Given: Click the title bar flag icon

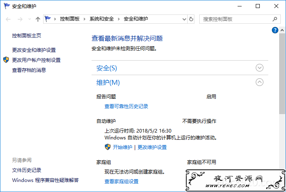Looking at the screenshot, I should coord(7,6).
